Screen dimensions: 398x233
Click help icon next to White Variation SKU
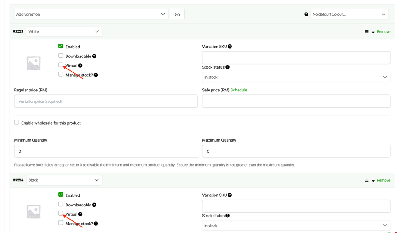(230, 47)
